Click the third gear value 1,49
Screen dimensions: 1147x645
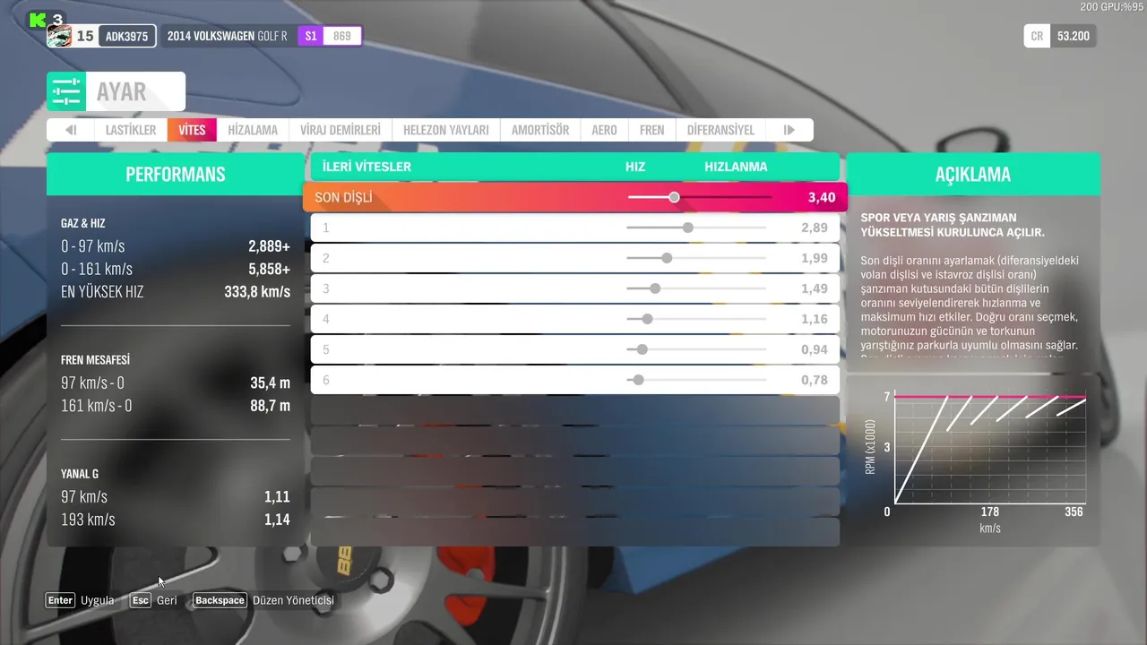(x=815, y=288)
